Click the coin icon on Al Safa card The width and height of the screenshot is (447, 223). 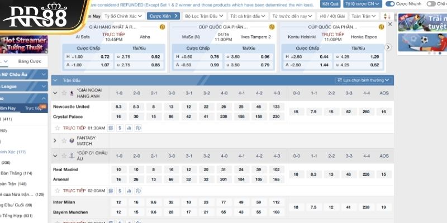pos(162,27)
